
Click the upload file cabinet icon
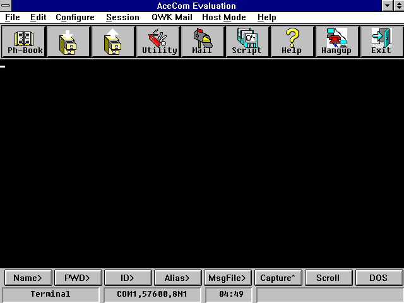pos(113,42)
